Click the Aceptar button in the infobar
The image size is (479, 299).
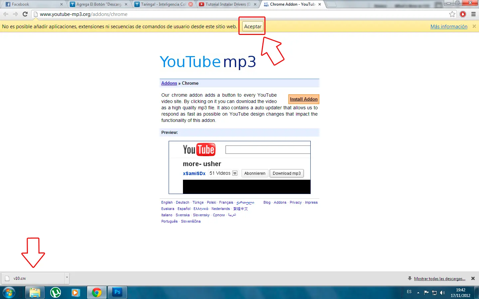(x=253, y=26)
